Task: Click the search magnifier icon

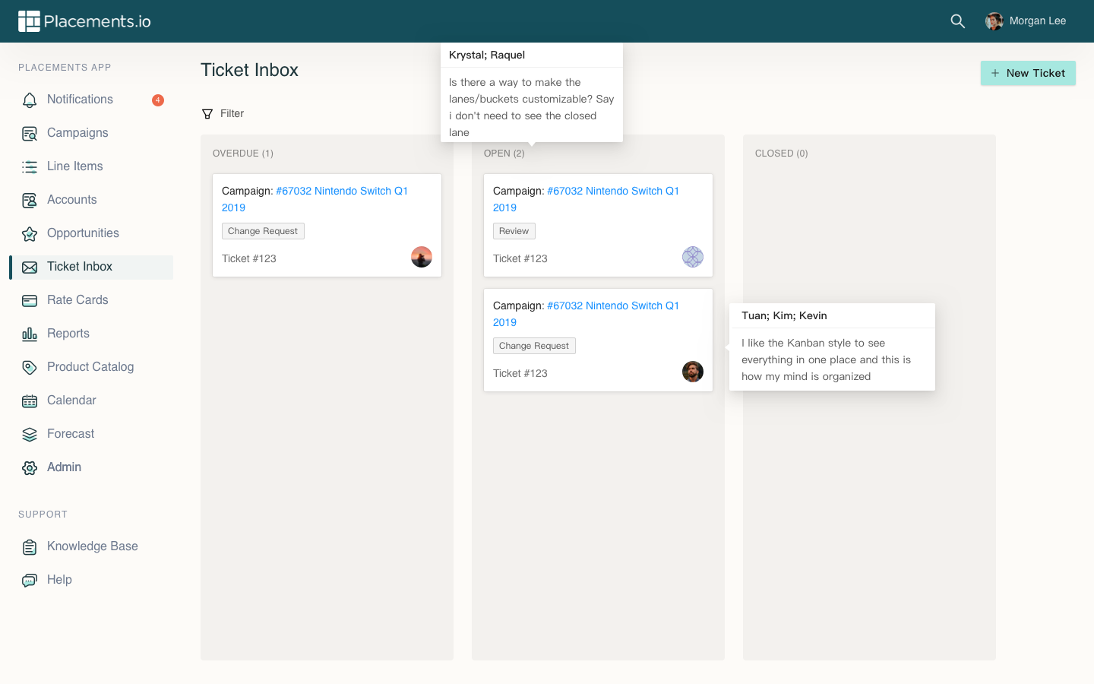Action: pyautogui.click(x=957, y=21)
